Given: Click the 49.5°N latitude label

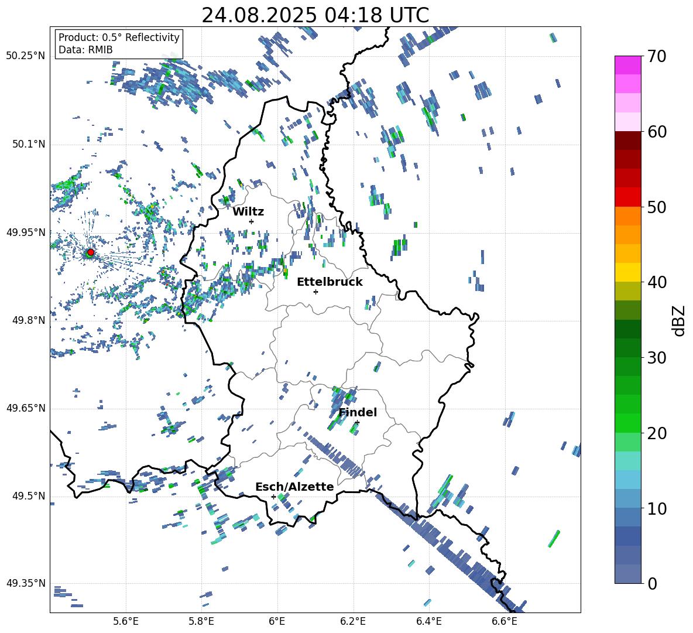Looking at the screenshot, I should [x=28, y=496].
